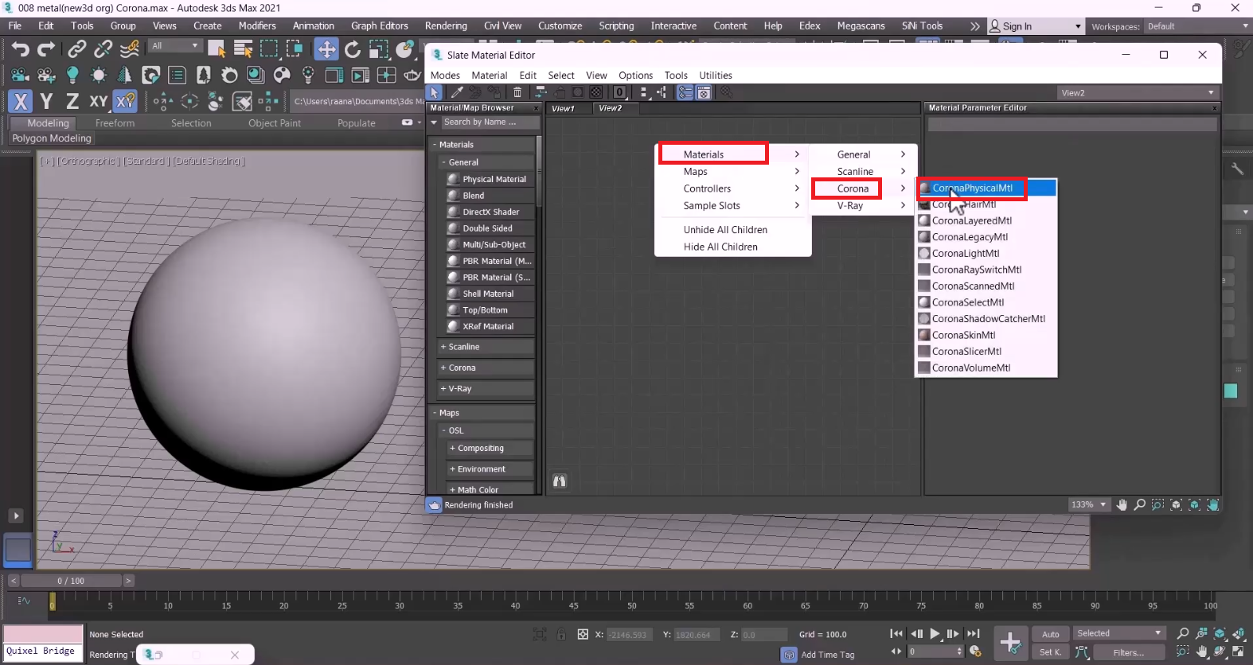1253x665 pixels.
Task: Select CoronaPhysicalMtl from the submenu
Action: 986,189
